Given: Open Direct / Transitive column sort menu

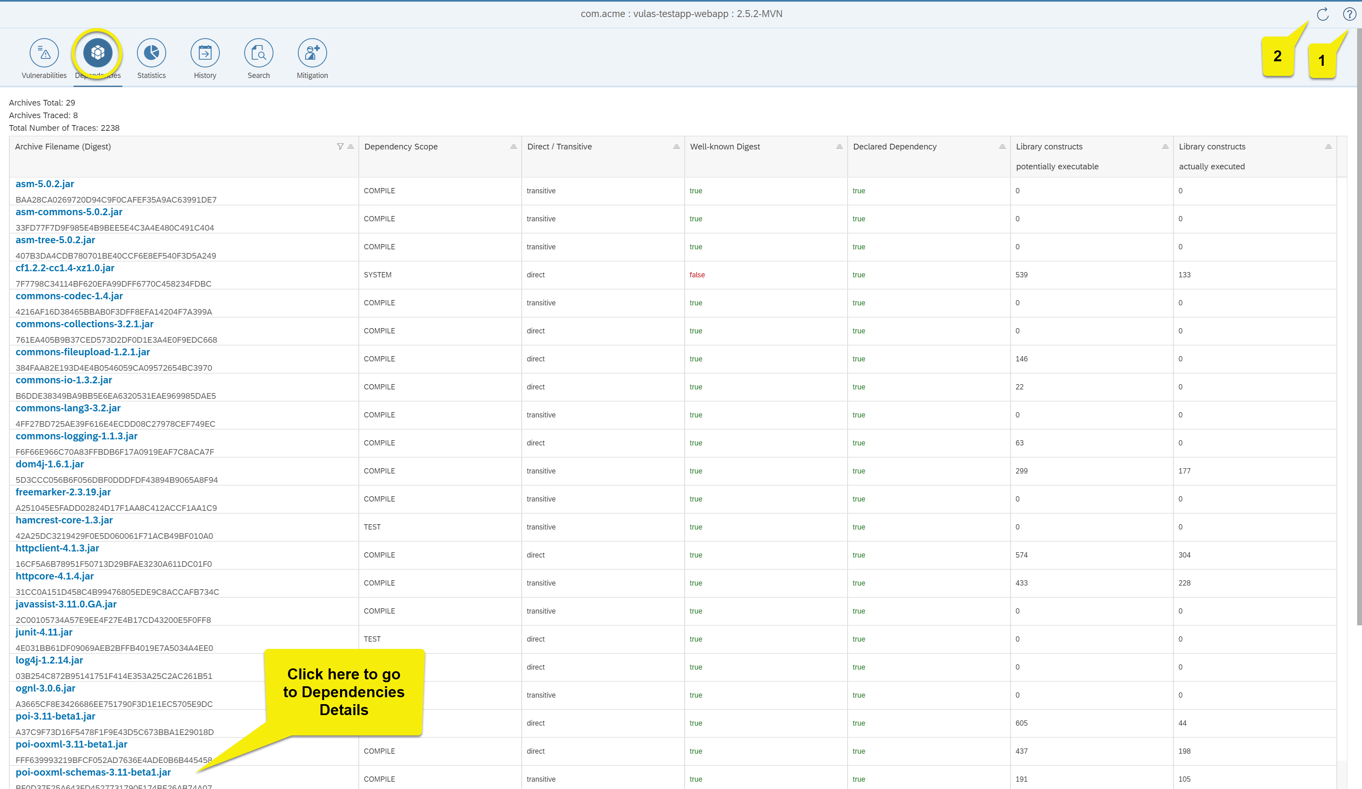Looking at the screenshot, I should 676,146.
